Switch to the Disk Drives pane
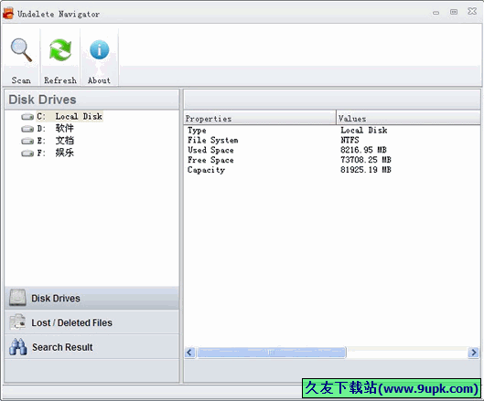Image resolution: width=484 pixels, height=401 pixels. pyautogui.click(x=92, y=298)
